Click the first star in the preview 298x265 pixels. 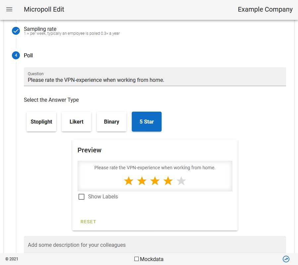(x=128, y=181)
